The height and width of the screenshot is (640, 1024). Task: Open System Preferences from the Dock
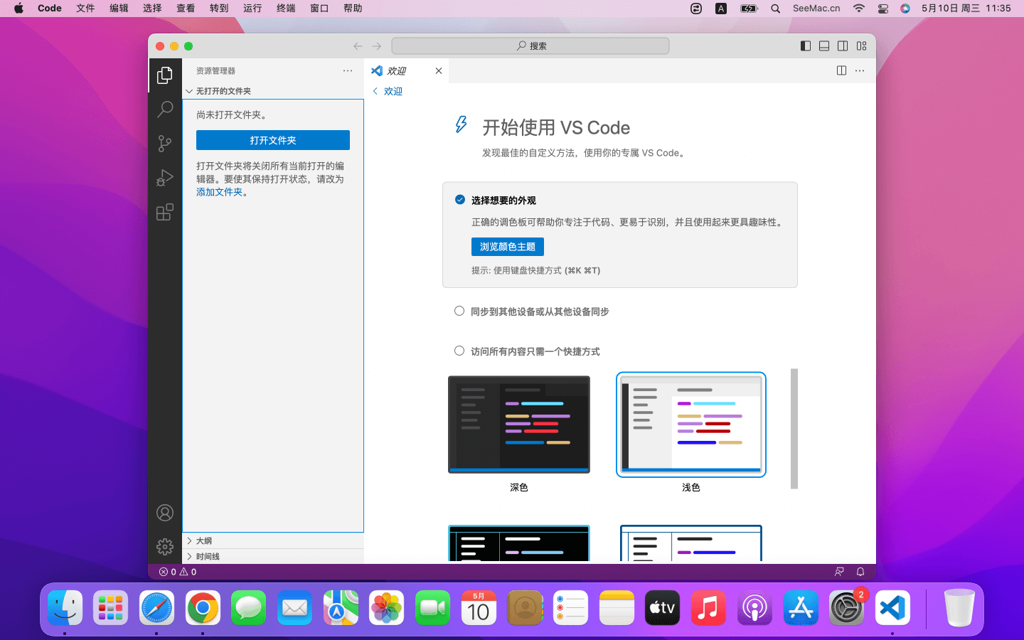click(x=846, y=608)
